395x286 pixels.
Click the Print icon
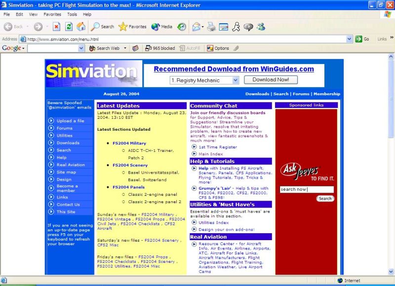(211, 27)
